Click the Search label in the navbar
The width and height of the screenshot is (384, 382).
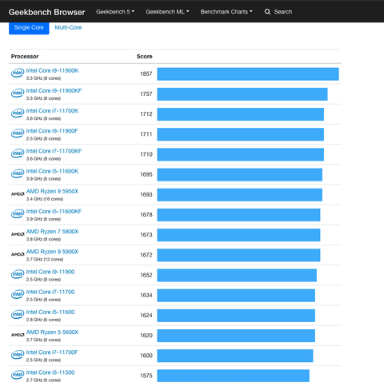[283, 12]
